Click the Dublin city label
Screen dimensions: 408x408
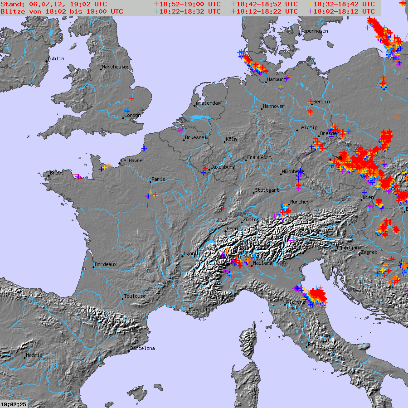coord(56,59)
